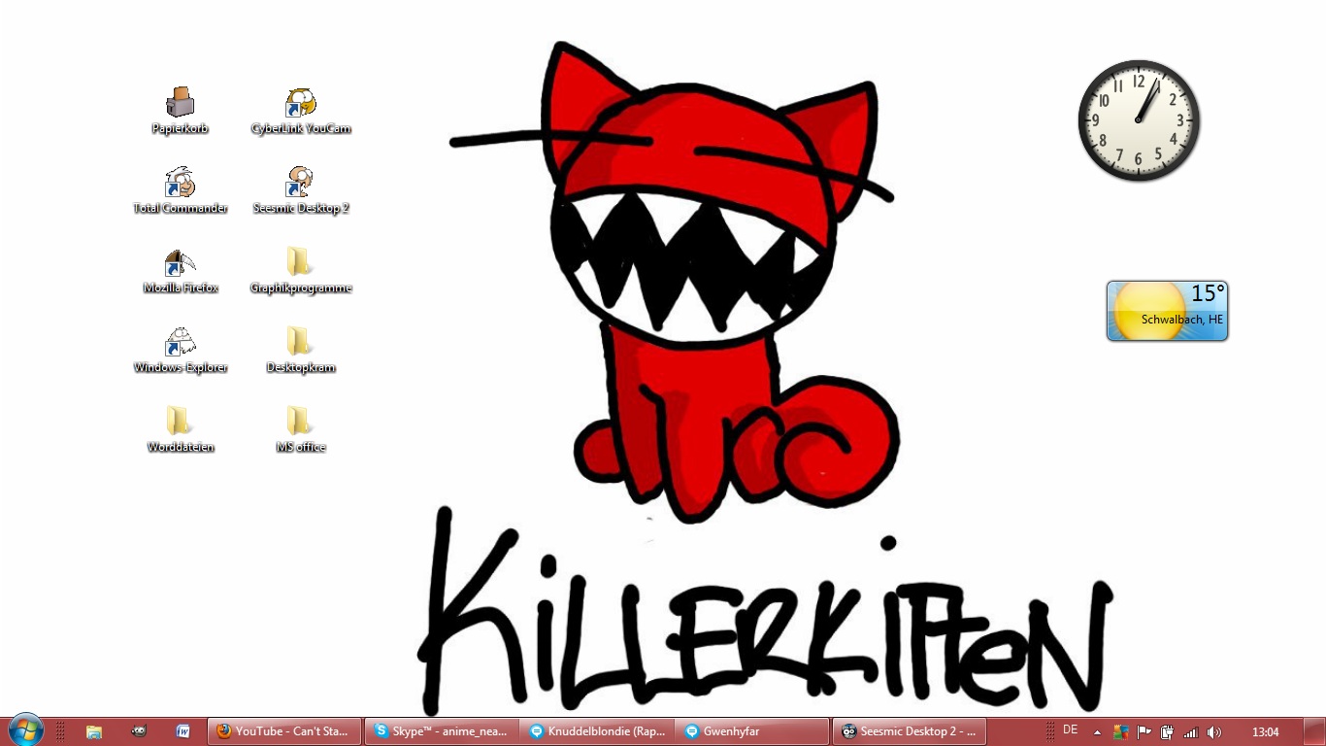The width and height of the screenshot is (1326, 746).
Task: Click the Mozilla Firefox desktop shortcut
Action: pyautogui.click(x=180, y=262)
